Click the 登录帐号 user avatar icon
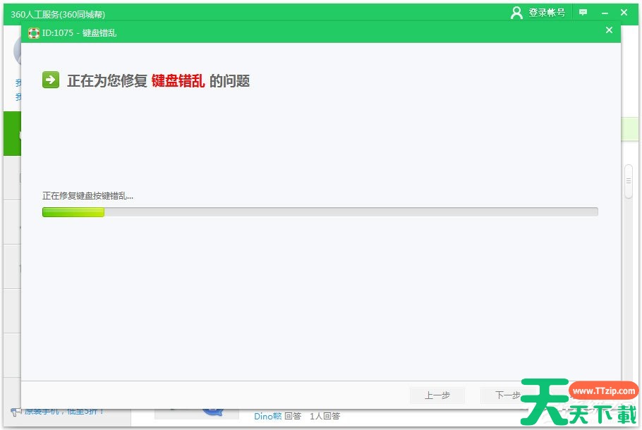The width and height of the screenshot is (642, 430). [x=516, y=13]
